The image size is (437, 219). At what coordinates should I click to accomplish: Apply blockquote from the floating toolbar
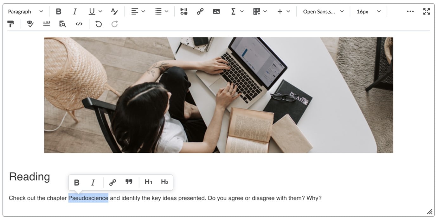[129, 182]
